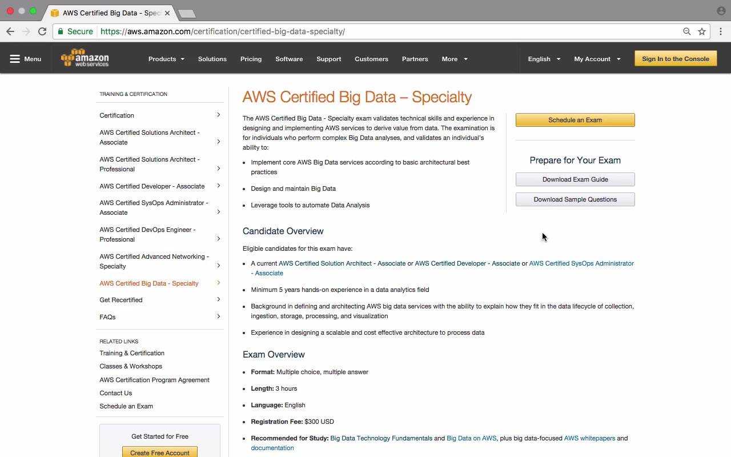Image resolution: width=731 pixels, height=457 pixels.
Task: Open the Chrome profile icon
Action: (x=721, y=11)
